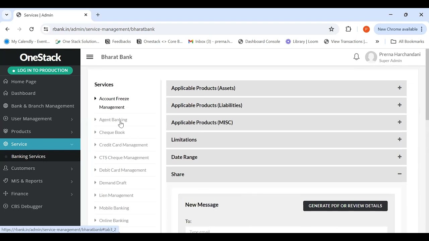Open the Chrome three-dot menu
The height and width of the screenshot is (241, 429).
tap(422, 29)
